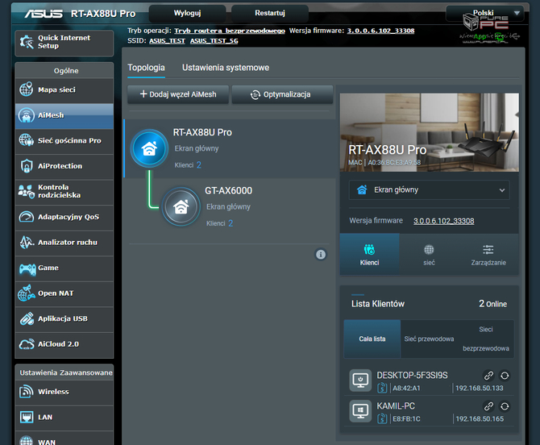
Task: Click reconnect icon for DESKTOP-5F3SI9S
Action: 505,376
